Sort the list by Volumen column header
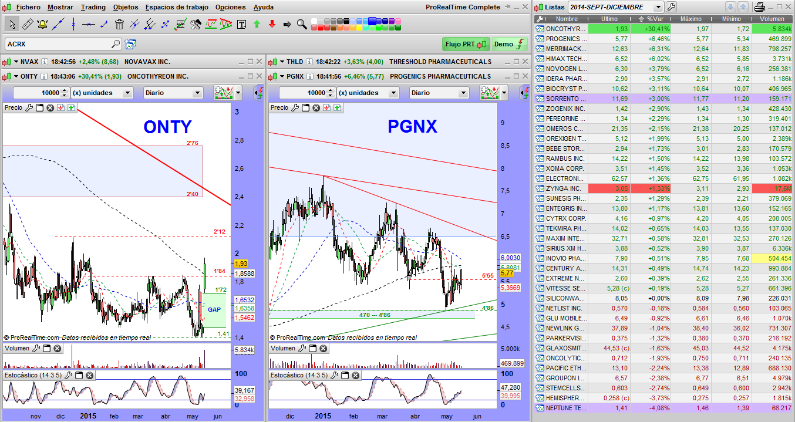This screenshot has width=795, height=422. click(x=772, y=19)
